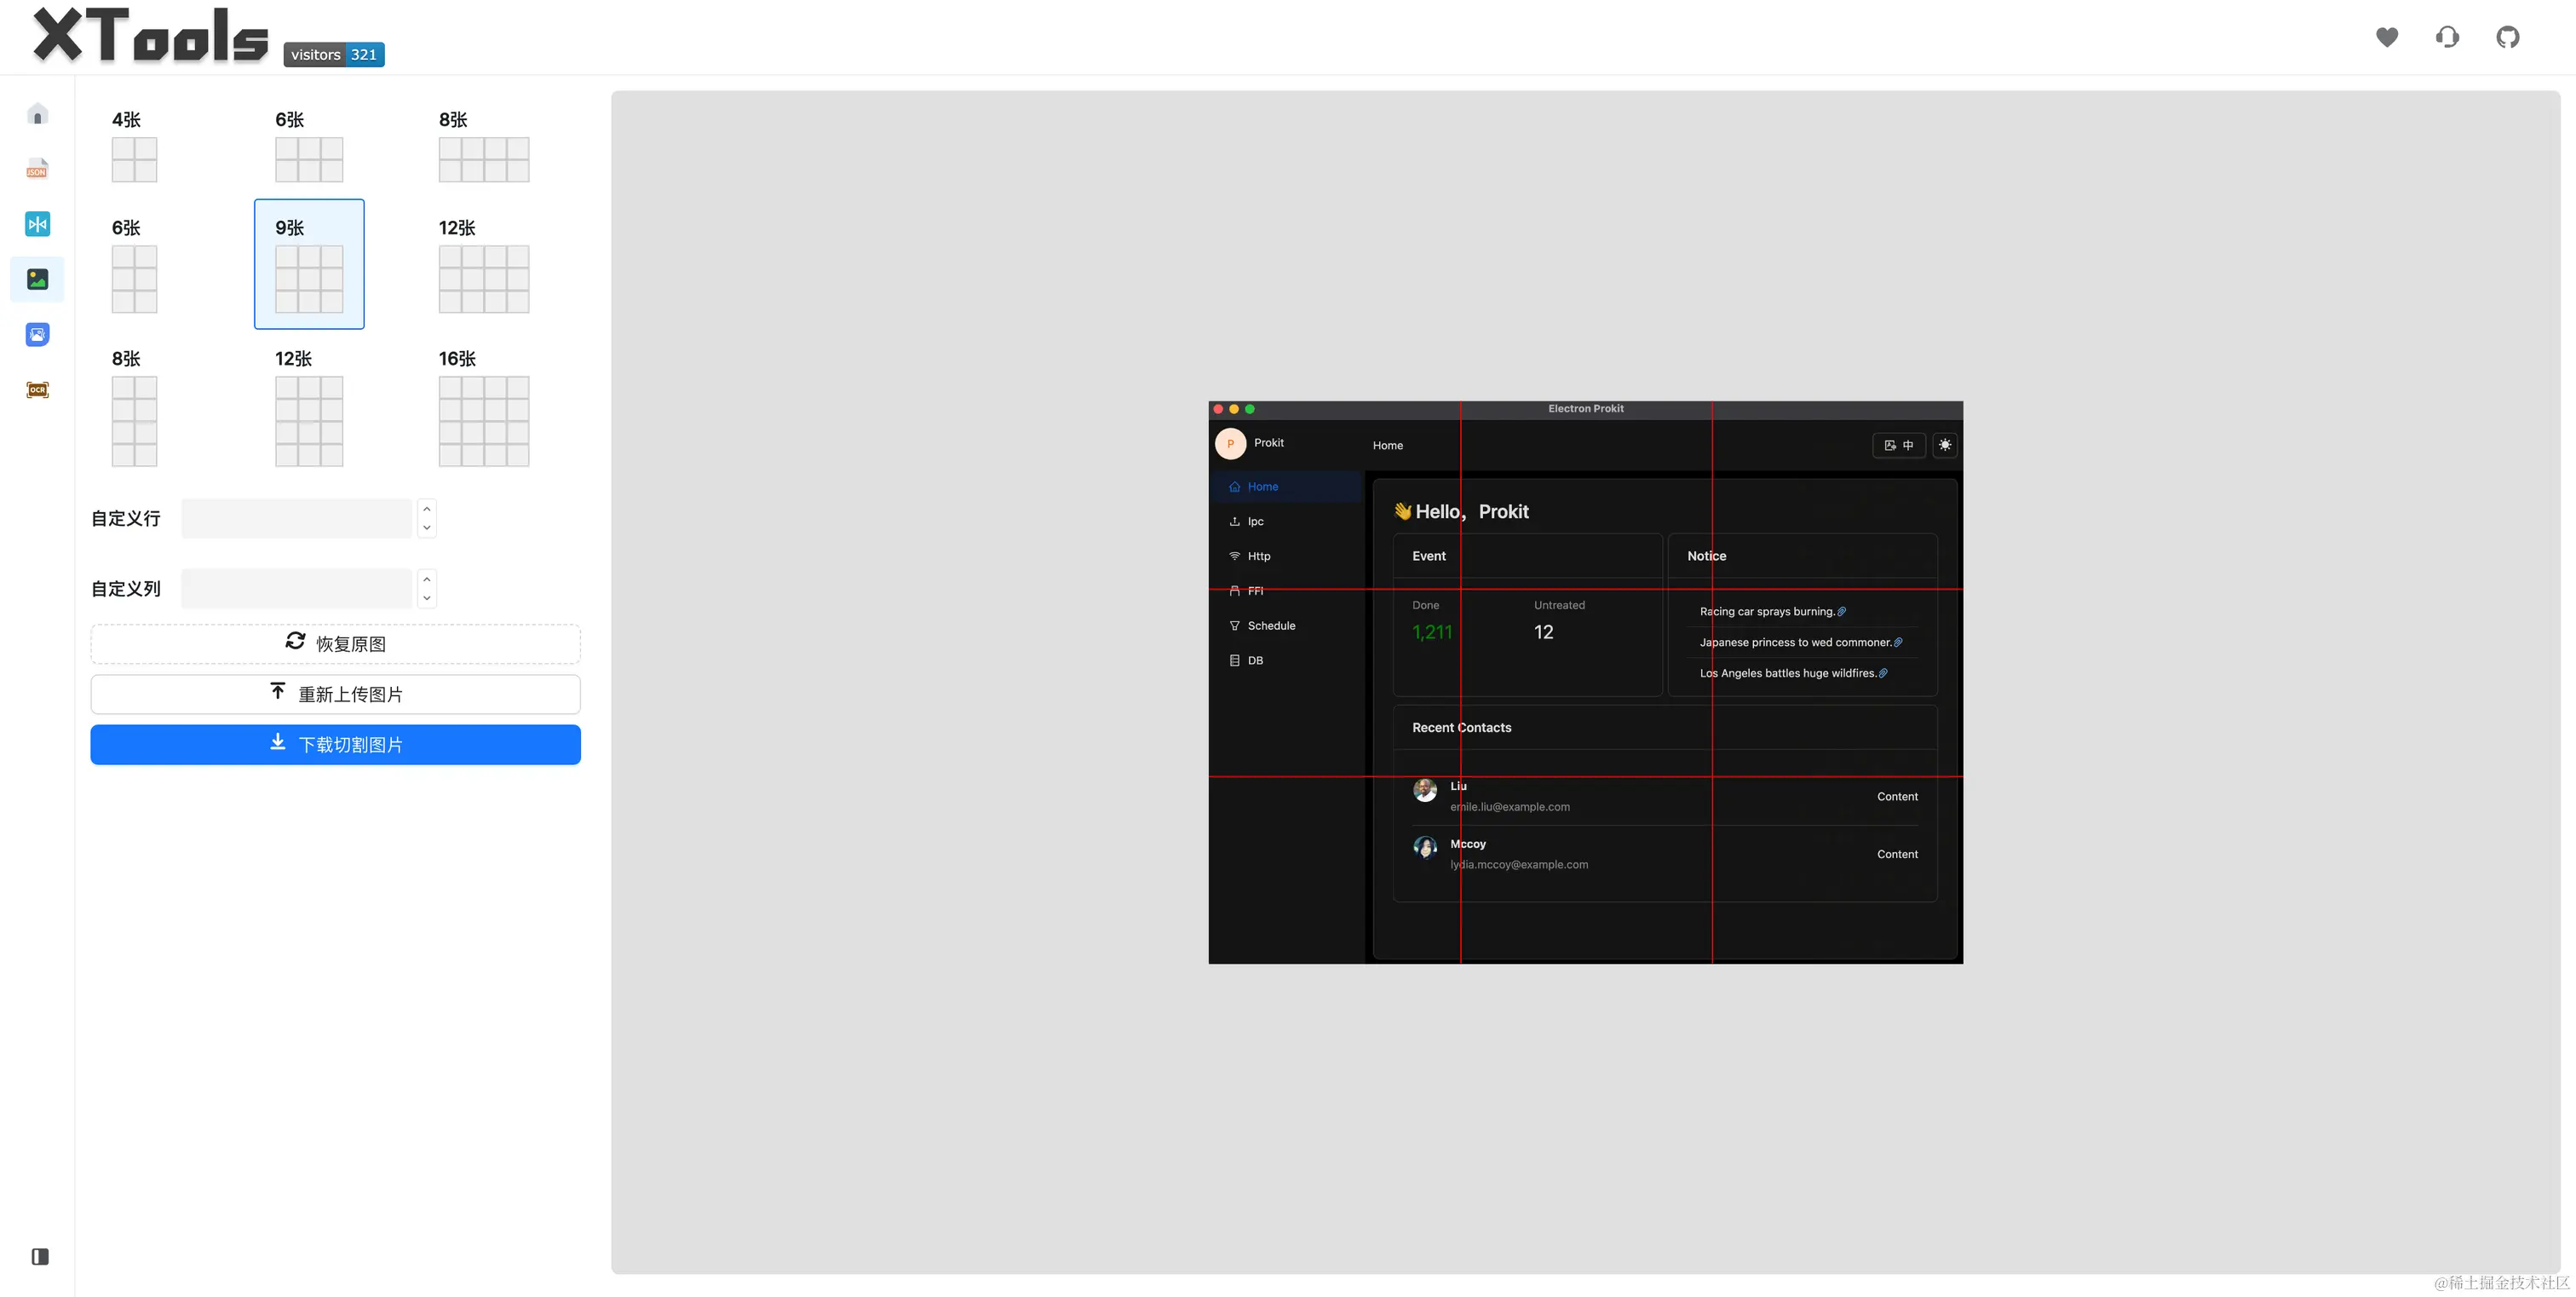Open the JSON tool in sidebar
This screenshot has width=2576, height=1297.
37,169
